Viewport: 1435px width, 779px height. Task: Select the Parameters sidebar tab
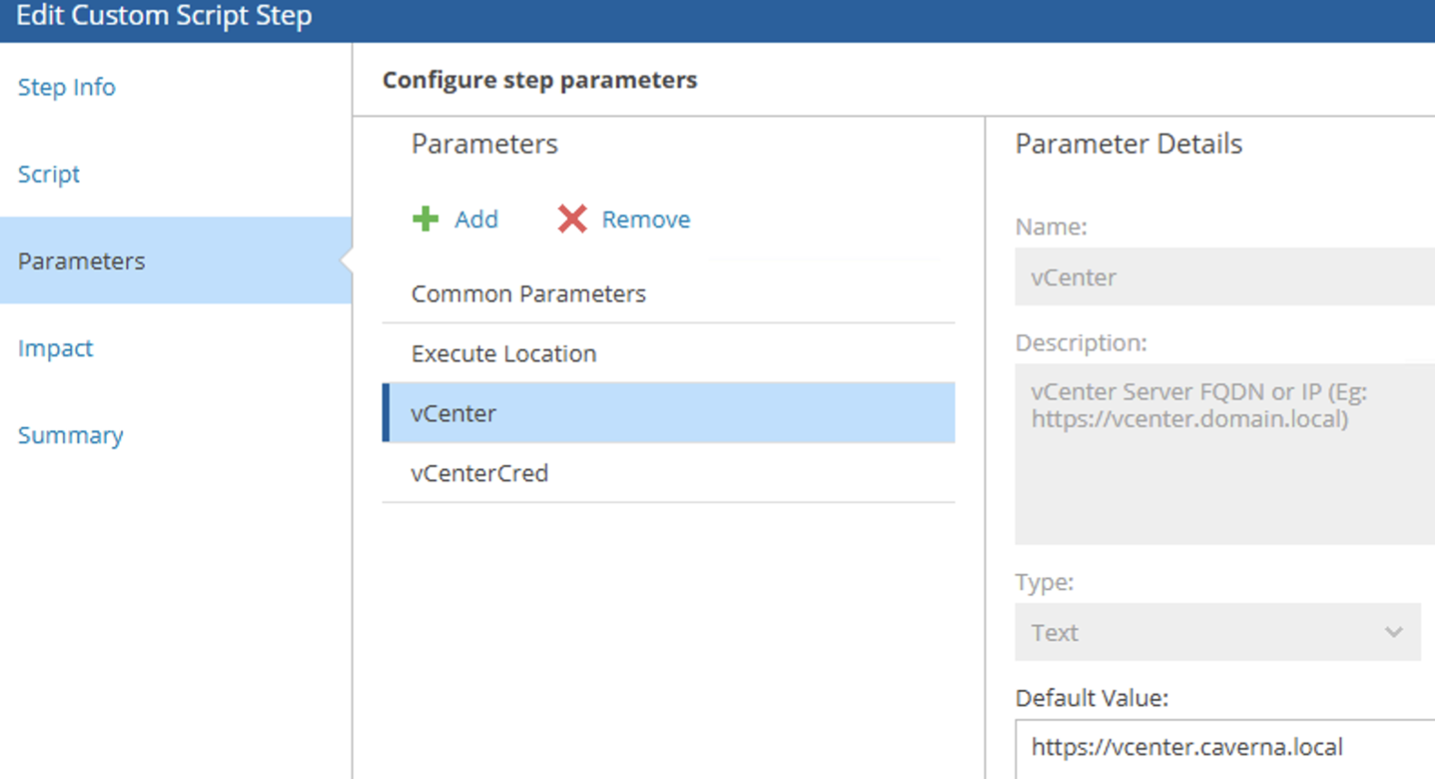click(82, 261)
